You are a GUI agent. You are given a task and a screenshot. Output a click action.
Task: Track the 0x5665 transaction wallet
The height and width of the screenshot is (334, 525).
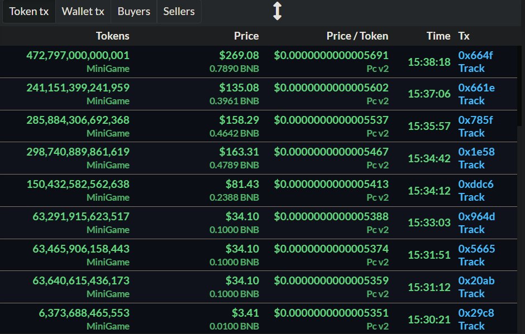tap(471, 262)
